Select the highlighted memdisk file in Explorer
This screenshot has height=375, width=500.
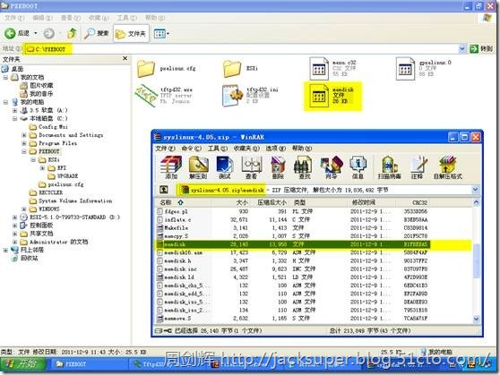pyautogui.click(x=332, y=96)
